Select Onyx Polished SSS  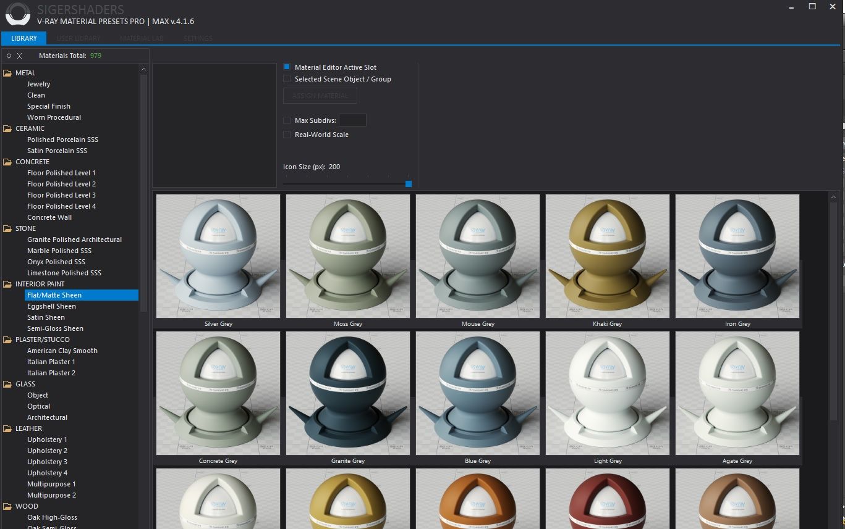(x=56, y=262)
